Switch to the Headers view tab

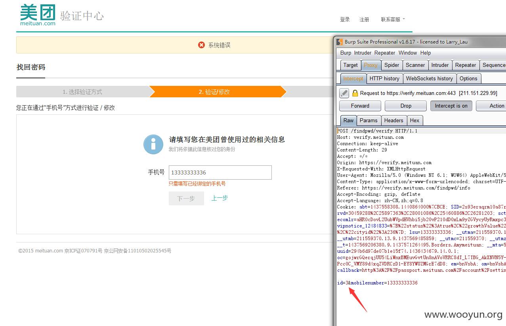393,120
